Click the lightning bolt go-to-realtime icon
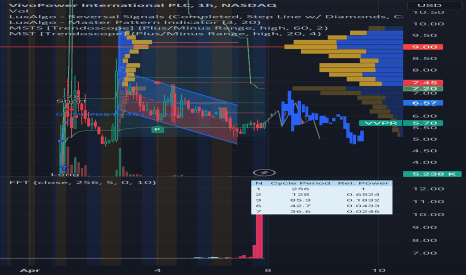Image resolution: width=466 pixels, height=275 pixels. coord(264,172)
